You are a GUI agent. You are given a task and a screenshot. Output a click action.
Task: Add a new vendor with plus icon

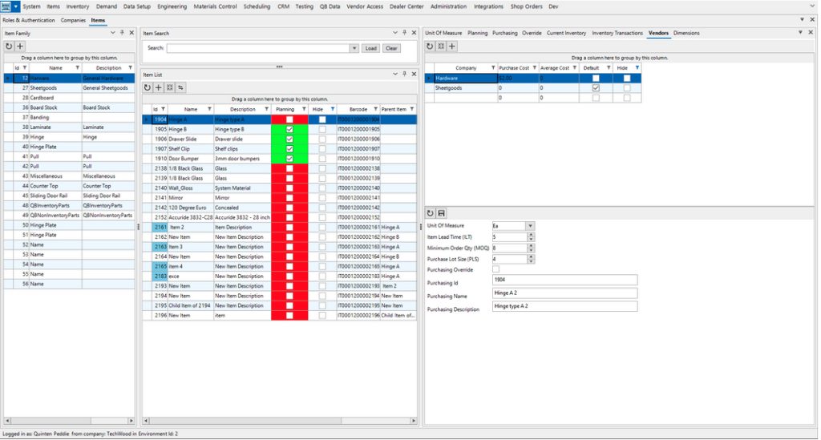tap(452, 47)
